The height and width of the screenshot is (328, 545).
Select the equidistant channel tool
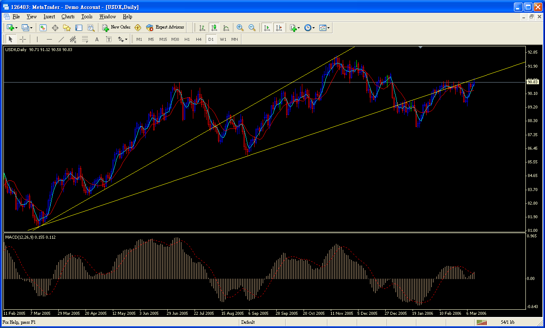coord(73,39)
